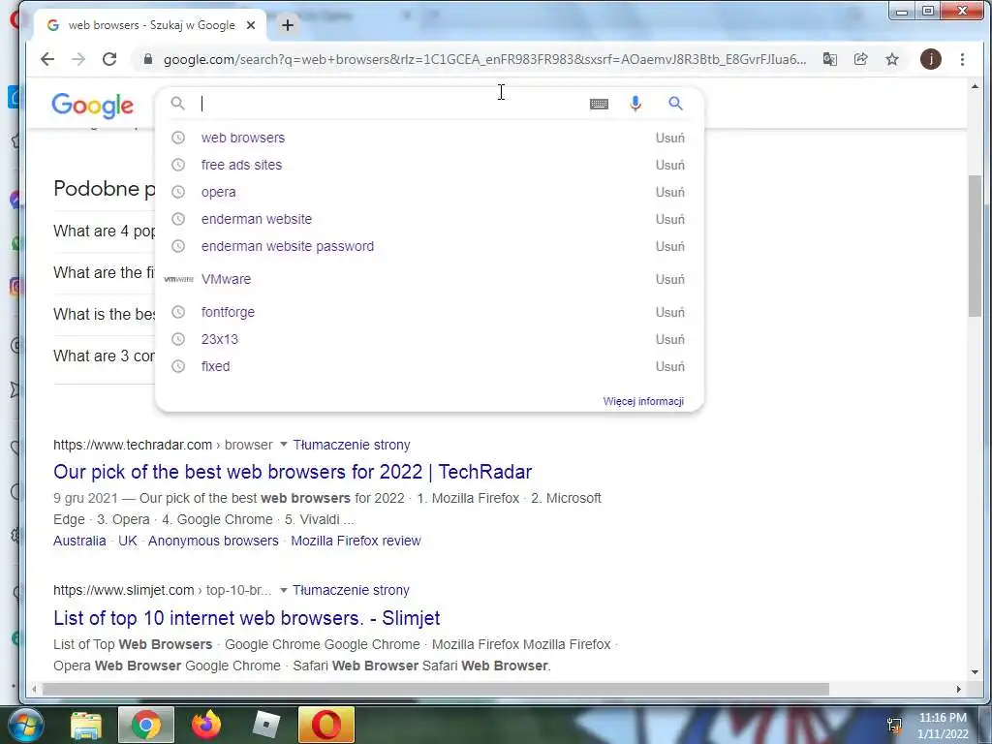Select the 'fixed' suggestion

(215, 367)
